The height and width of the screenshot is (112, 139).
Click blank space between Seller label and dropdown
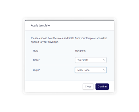coord(57,60)
